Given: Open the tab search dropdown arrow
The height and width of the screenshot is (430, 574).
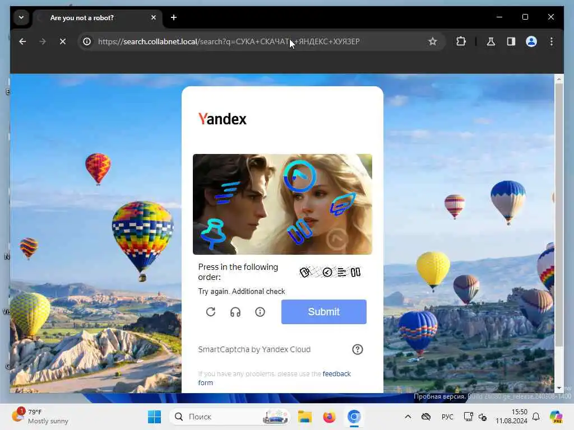Looking at the screenshot, I should tap(21, 17).
